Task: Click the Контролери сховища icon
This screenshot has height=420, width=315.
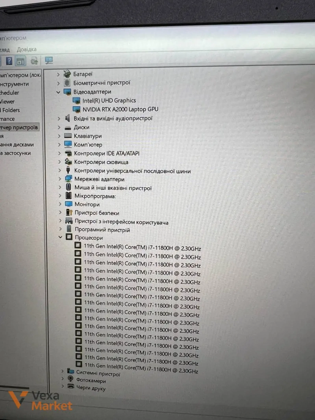Action: coord(69,161)
